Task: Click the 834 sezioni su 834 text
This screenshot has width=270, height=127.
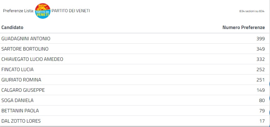Action: click(x=252, y=11)
